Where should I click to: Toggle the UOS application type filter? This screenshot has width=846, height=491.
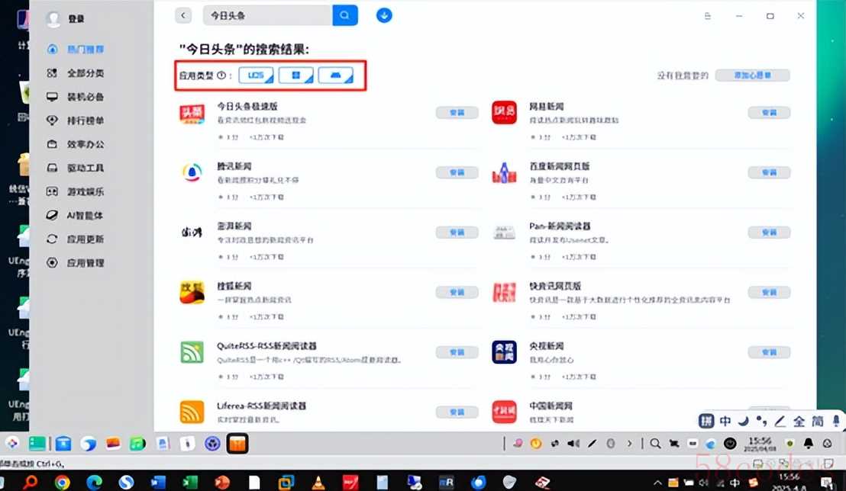pyautogui.click(x=257, y=75)
